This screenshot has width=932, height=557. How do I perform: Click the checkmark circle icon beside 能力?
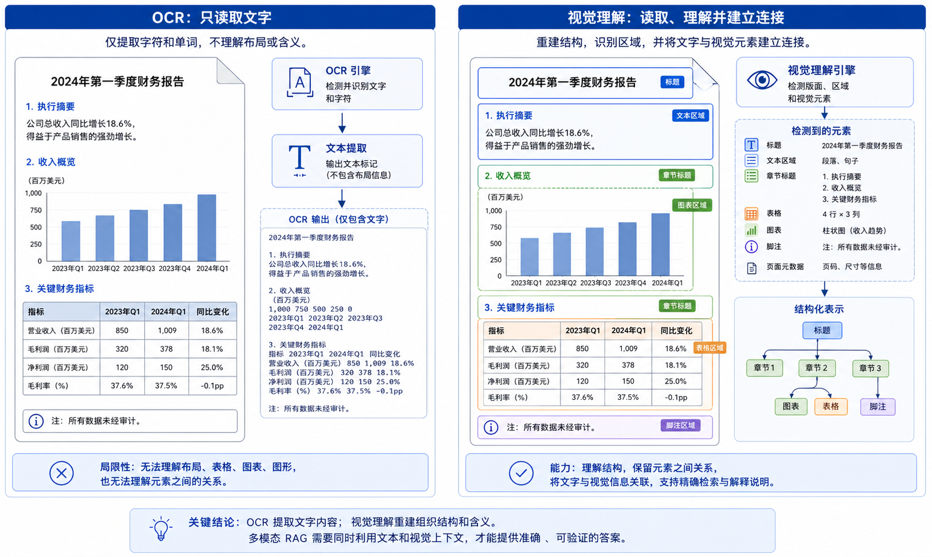[x=521, y=473]
